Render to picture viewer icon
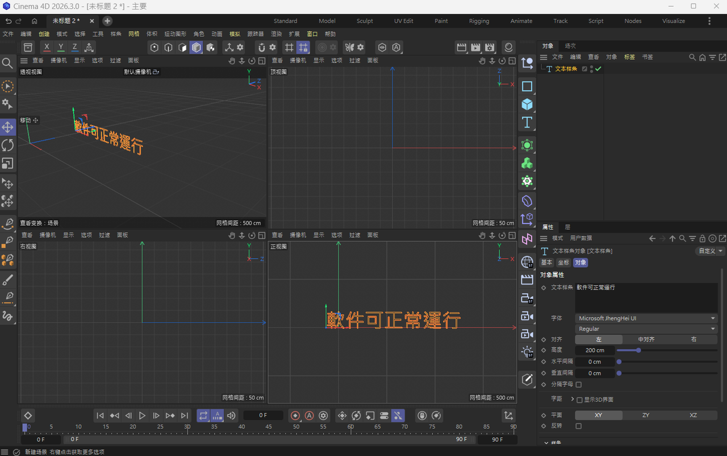727x456 pixels. (476, 47)
